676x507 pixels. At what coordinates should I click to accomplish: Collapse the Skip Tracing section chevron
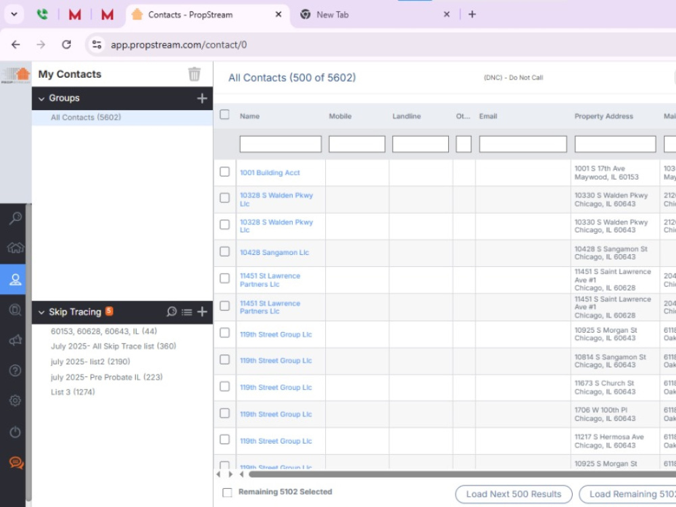[41, 312]
